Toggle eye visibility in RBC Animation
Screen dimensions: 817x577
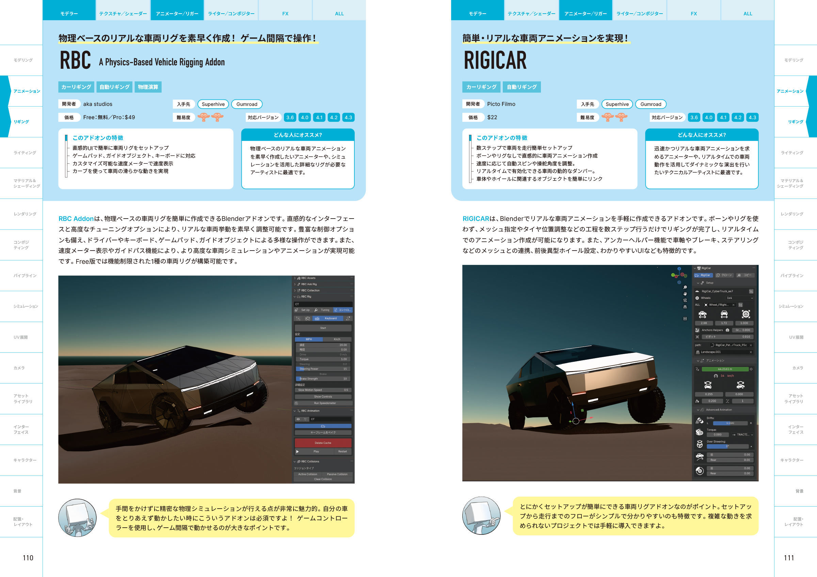[298, 419]
